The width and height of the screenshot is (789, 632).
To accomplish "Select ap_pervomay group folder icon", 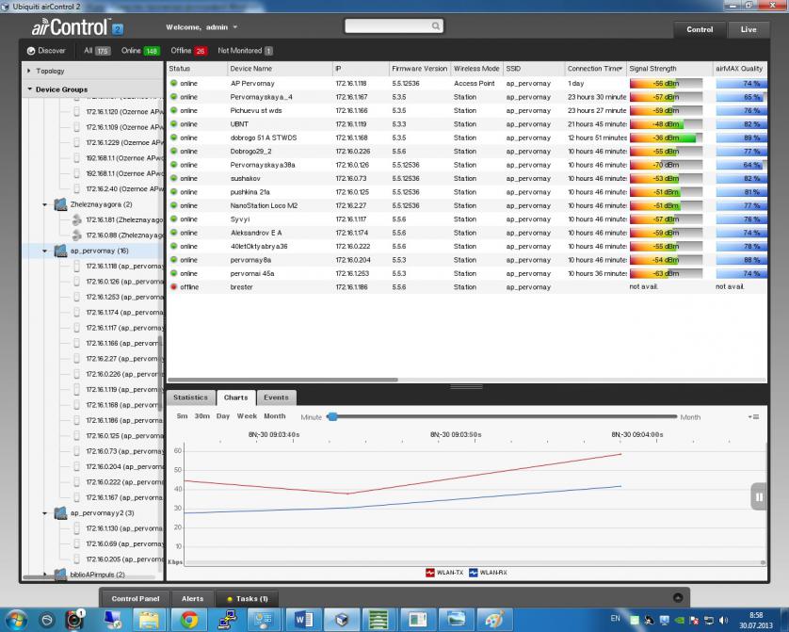I will (60, 251).
